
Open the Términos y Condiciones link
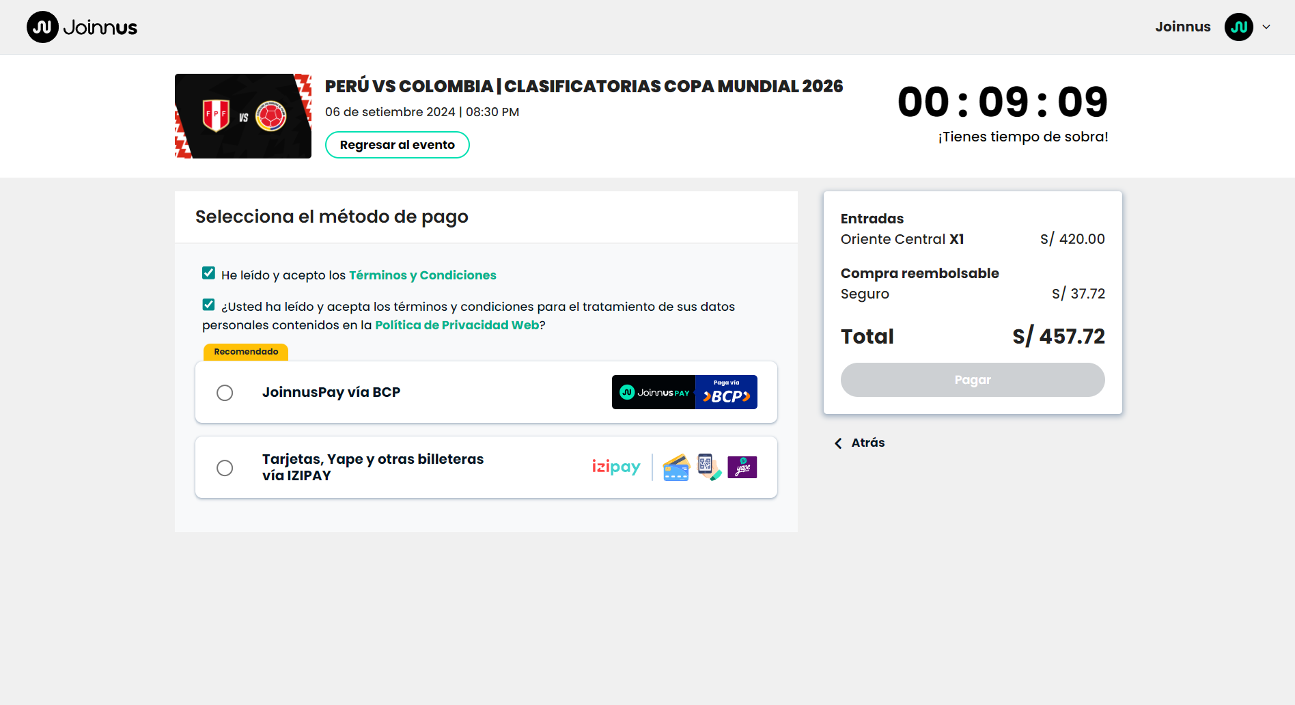[x=422, y=275]
